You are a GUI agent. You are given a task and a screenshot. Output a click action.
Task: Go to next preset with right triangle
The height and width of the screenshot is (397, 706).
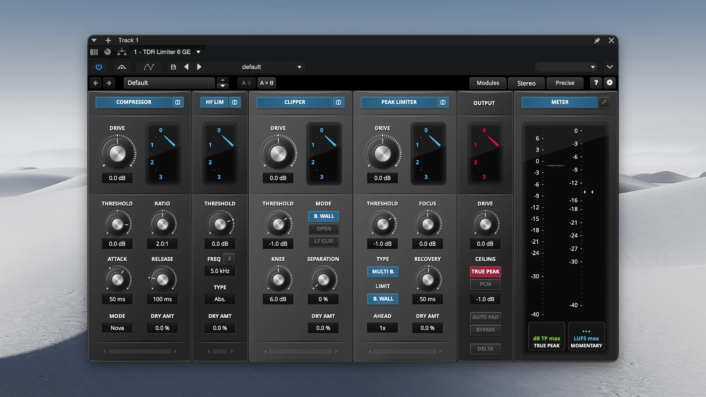(x=199, y=67)
